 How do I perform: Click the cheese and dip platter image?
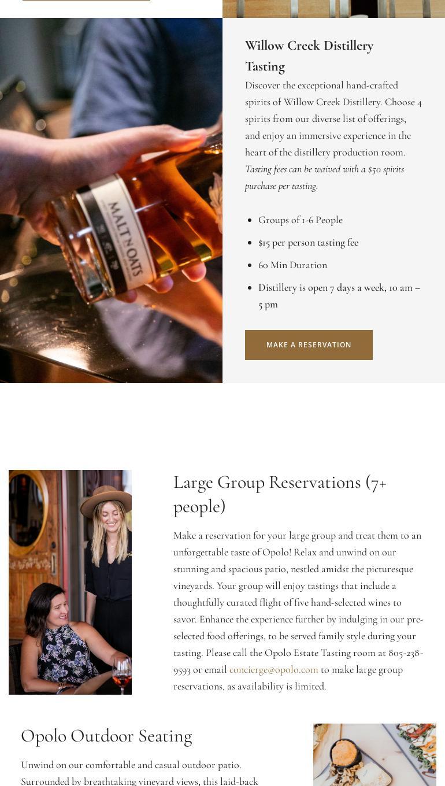coord(374,755)
